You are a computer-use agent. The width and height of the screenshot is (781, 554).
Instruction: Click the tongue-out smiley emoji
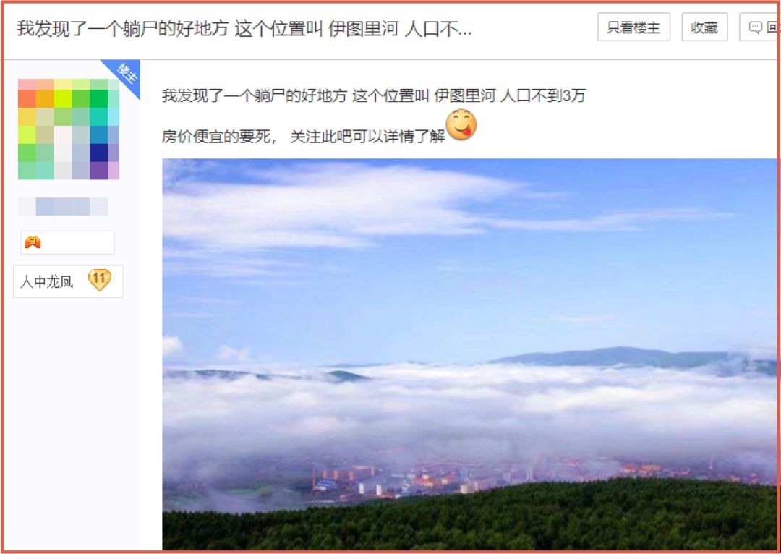pyautogui.click(x=461, y=124)
